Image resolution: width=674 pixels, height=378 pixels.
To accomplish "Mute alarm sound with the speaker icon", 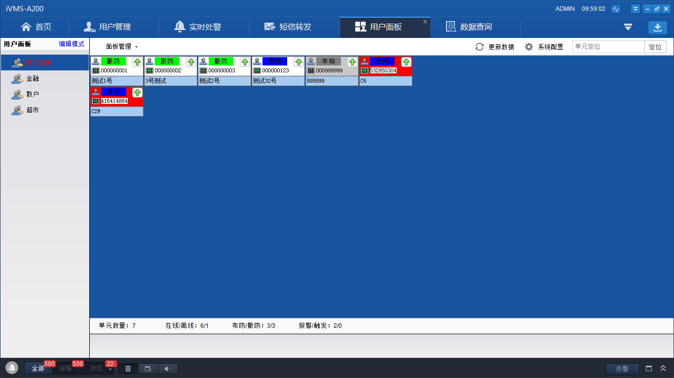I will coord(168,369).
